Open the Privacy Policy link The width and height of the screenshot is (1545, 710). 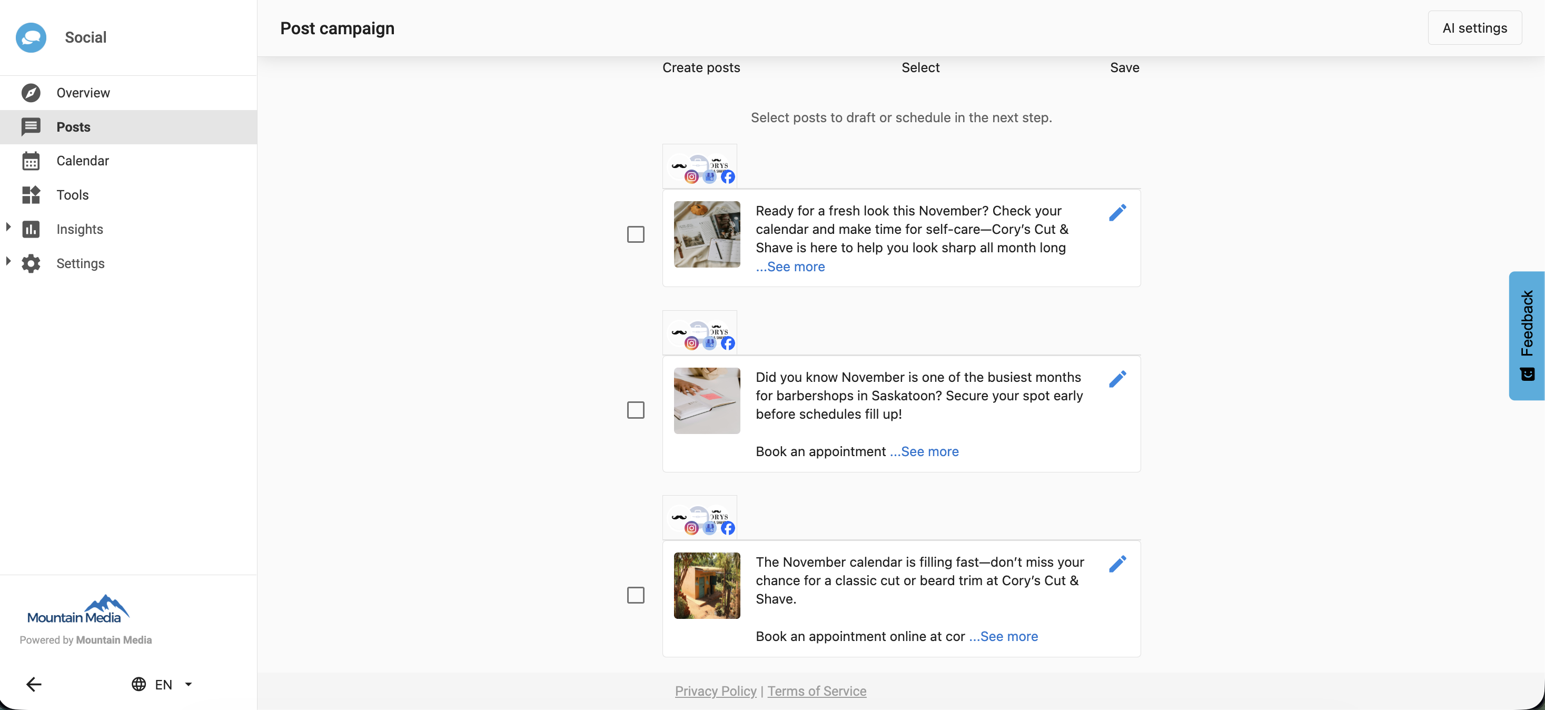tap(715, 691)
